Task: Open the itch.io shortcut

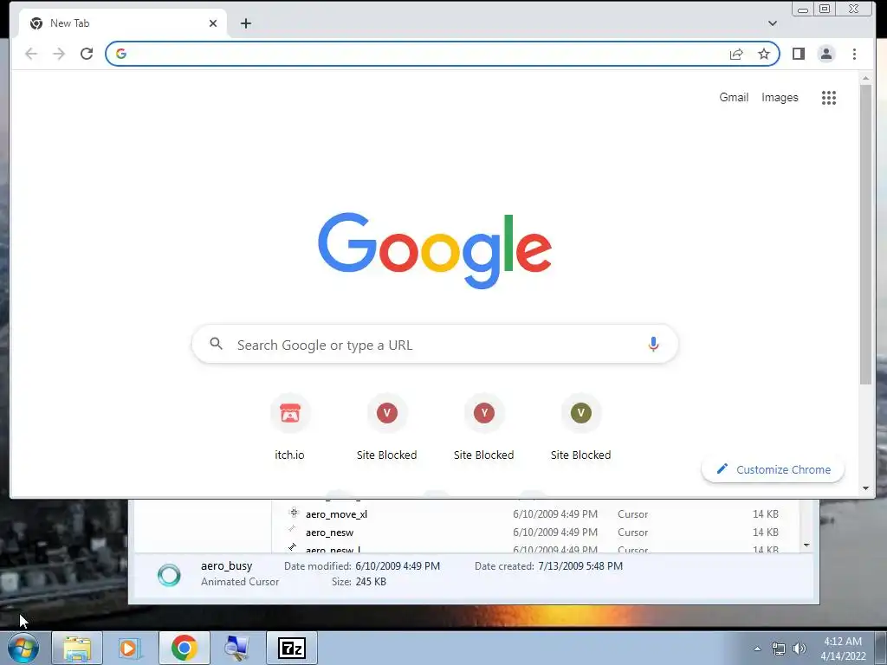Action: point(289,428)
